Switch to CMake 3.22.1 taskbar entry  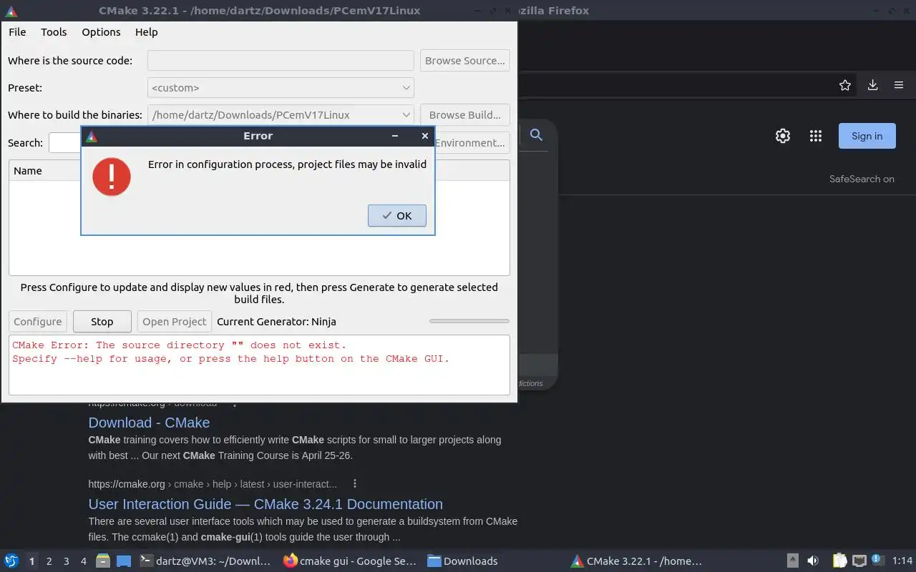636,561
